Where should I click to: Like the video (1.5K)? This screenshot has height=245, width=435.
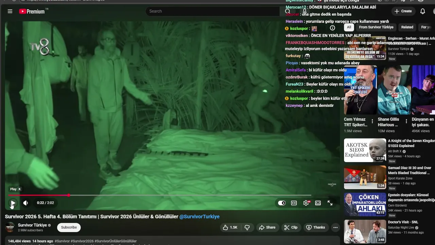click(230, 227)
